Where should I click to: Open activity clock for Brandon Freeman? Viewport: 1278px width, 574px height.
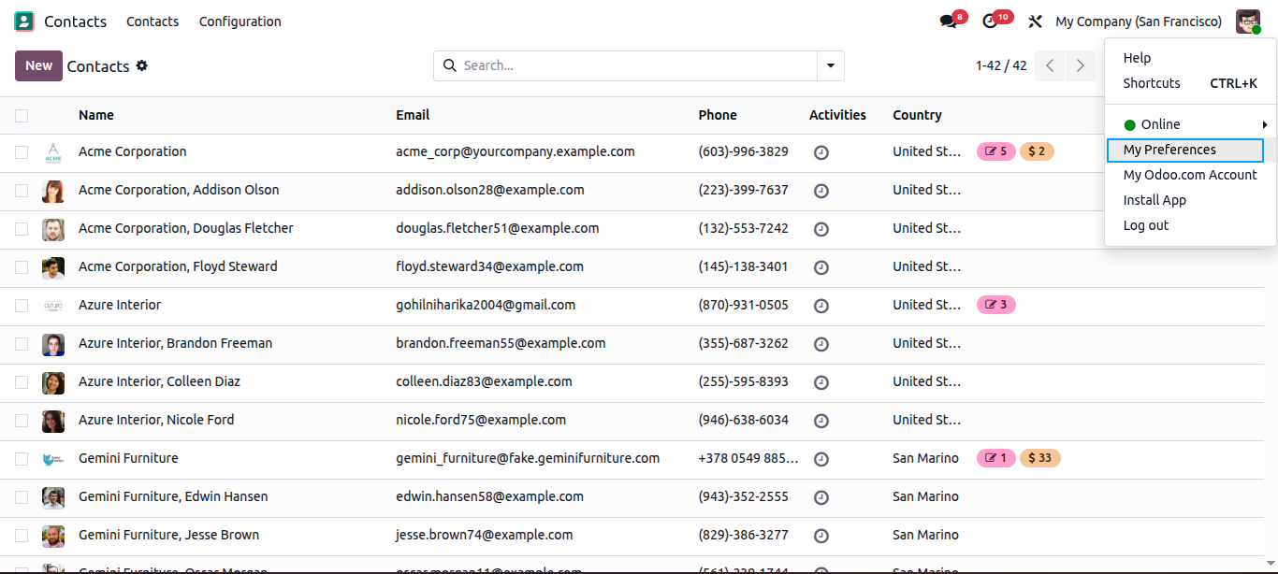tap(821, 344)
